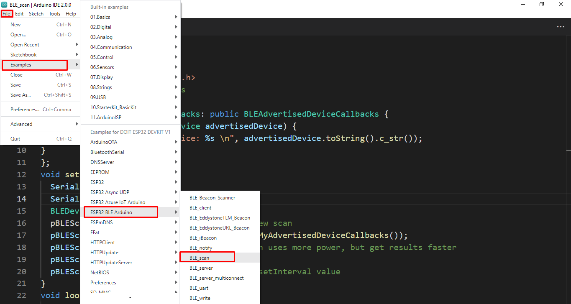Choose Open... from File menu

[x=40, y=35]
